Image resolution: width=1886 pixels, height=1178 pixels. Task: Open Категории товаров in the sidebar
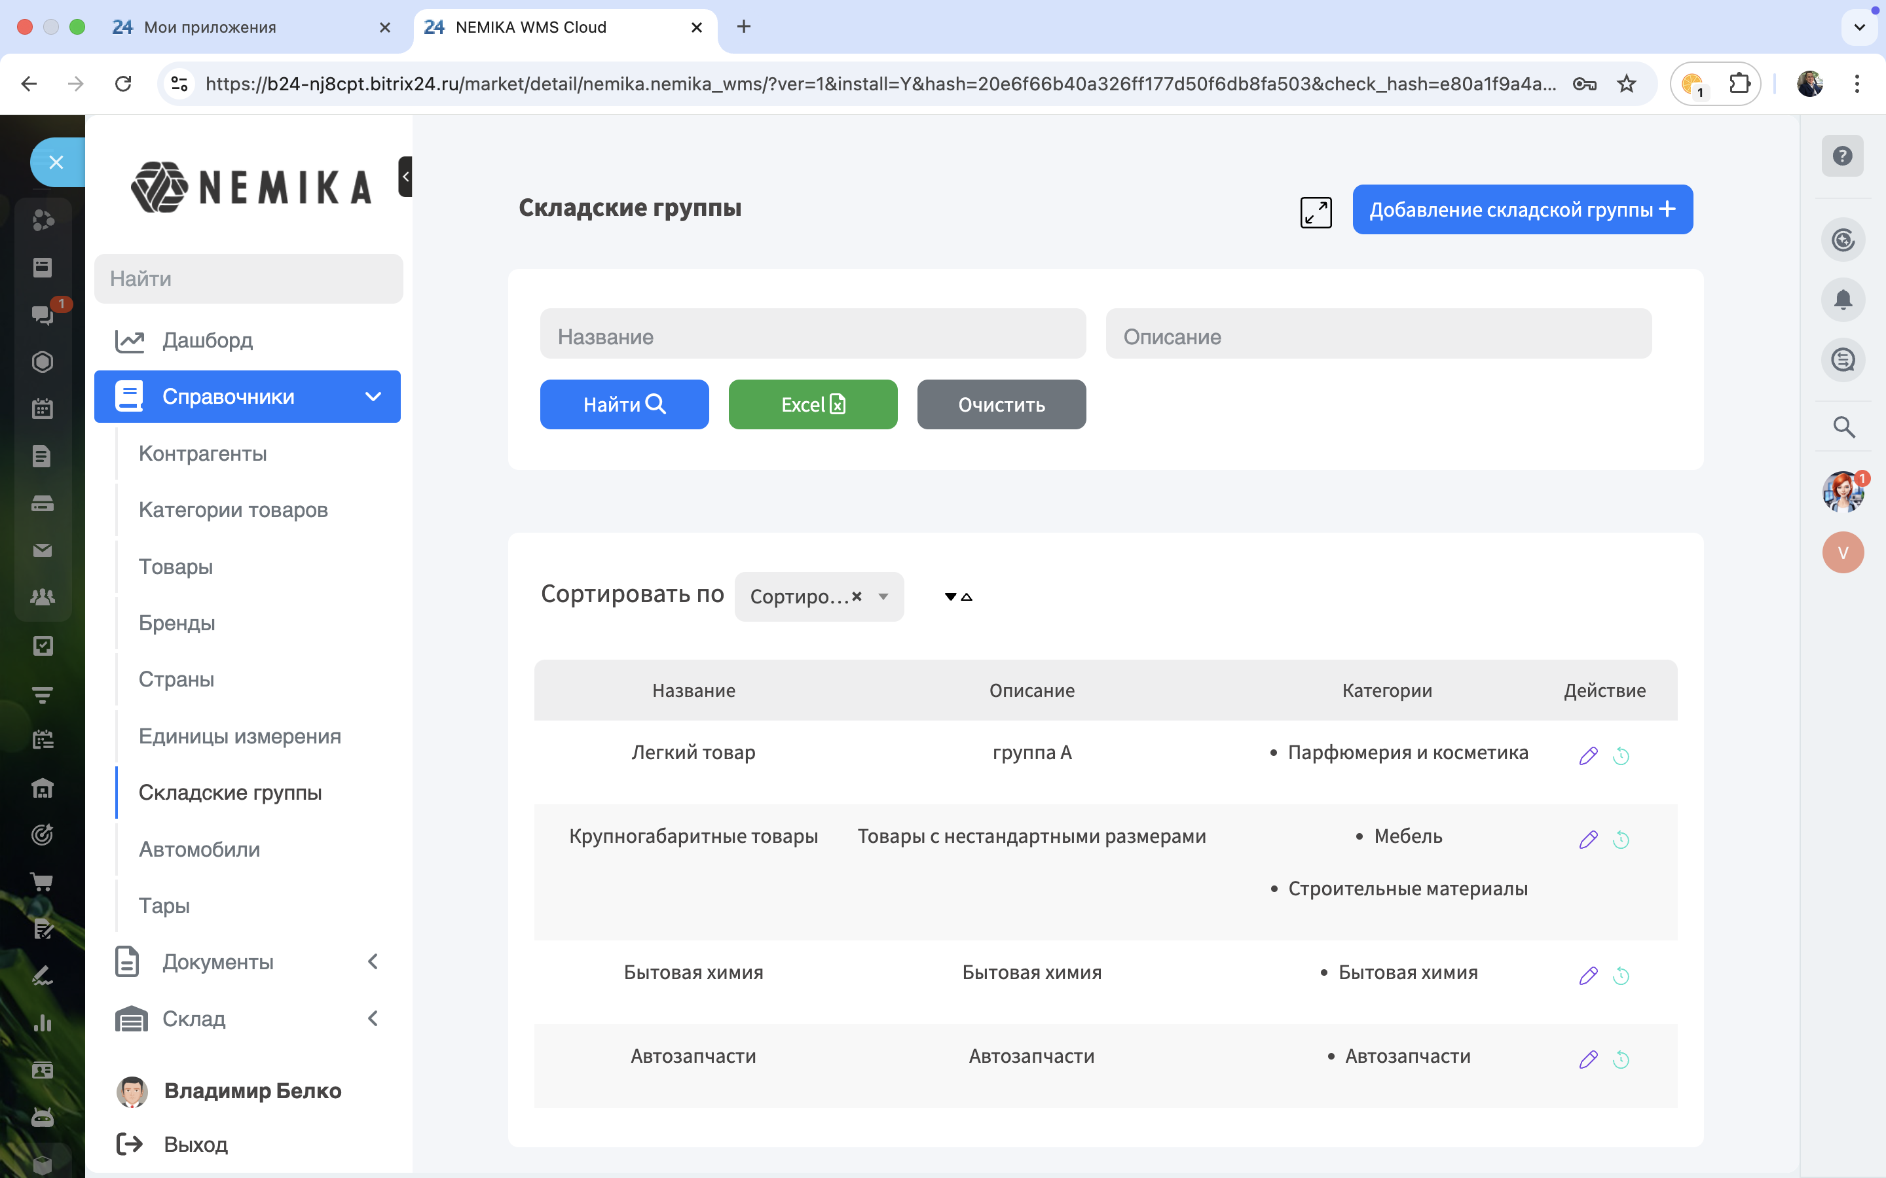pos(233,510)
